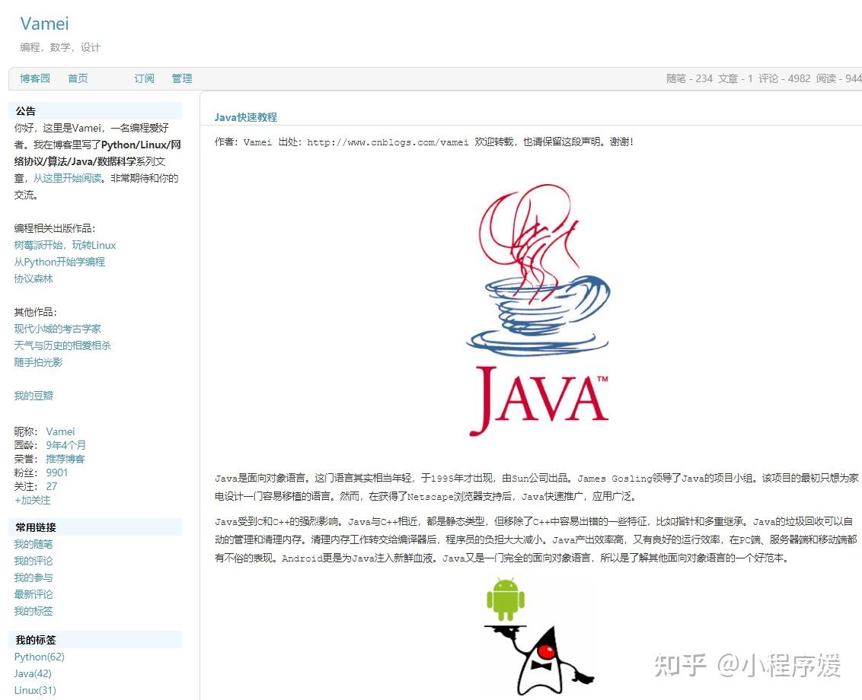Click the green Android robot image
The width and height of the screenshot is (862, 700).
pos(506,600)
